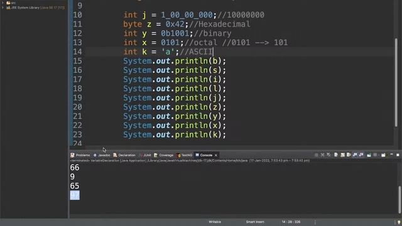Click the JRE System Library icon
402x226 pixels.
pos(8,8)
